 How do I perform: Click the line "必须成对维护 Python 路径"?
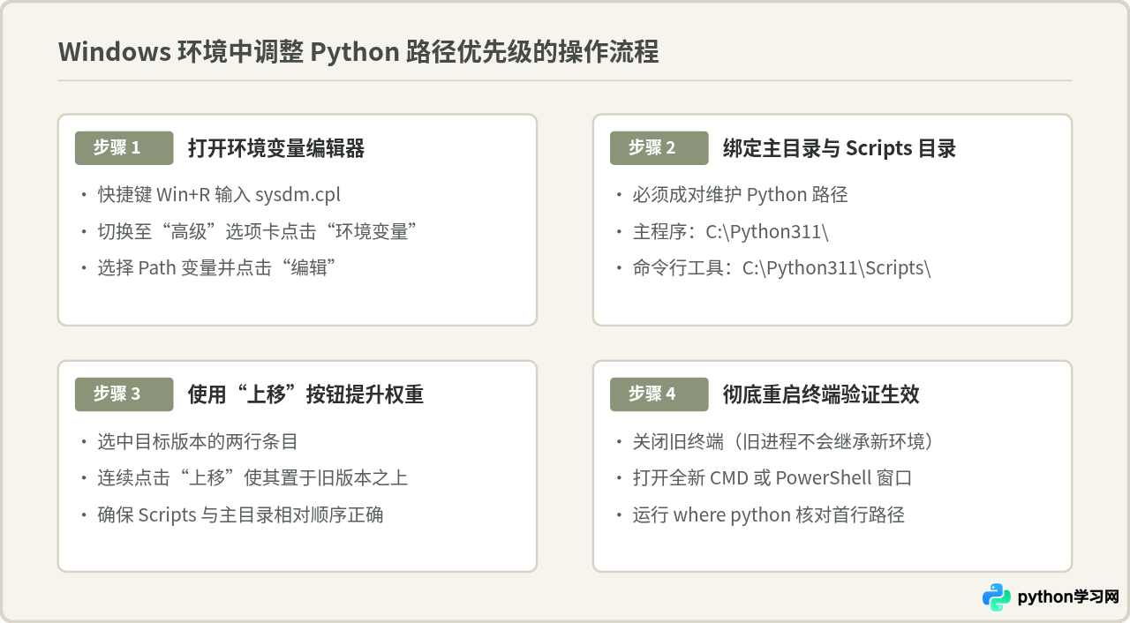[740, 195]
